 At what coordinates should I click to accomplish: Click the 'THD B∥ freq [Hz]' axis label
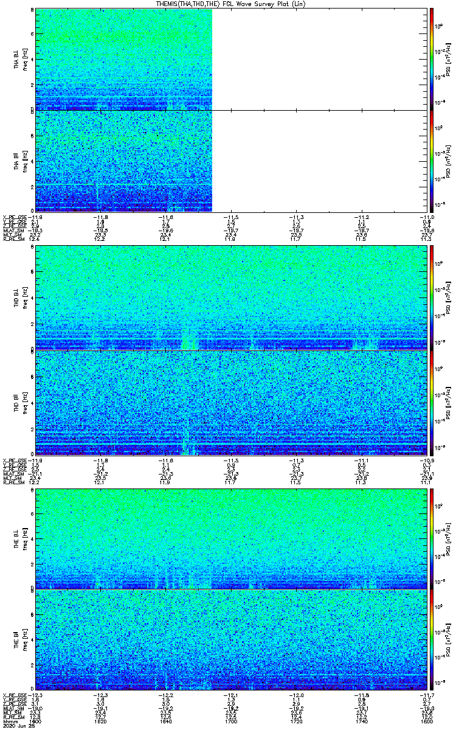tap(20, 403)
